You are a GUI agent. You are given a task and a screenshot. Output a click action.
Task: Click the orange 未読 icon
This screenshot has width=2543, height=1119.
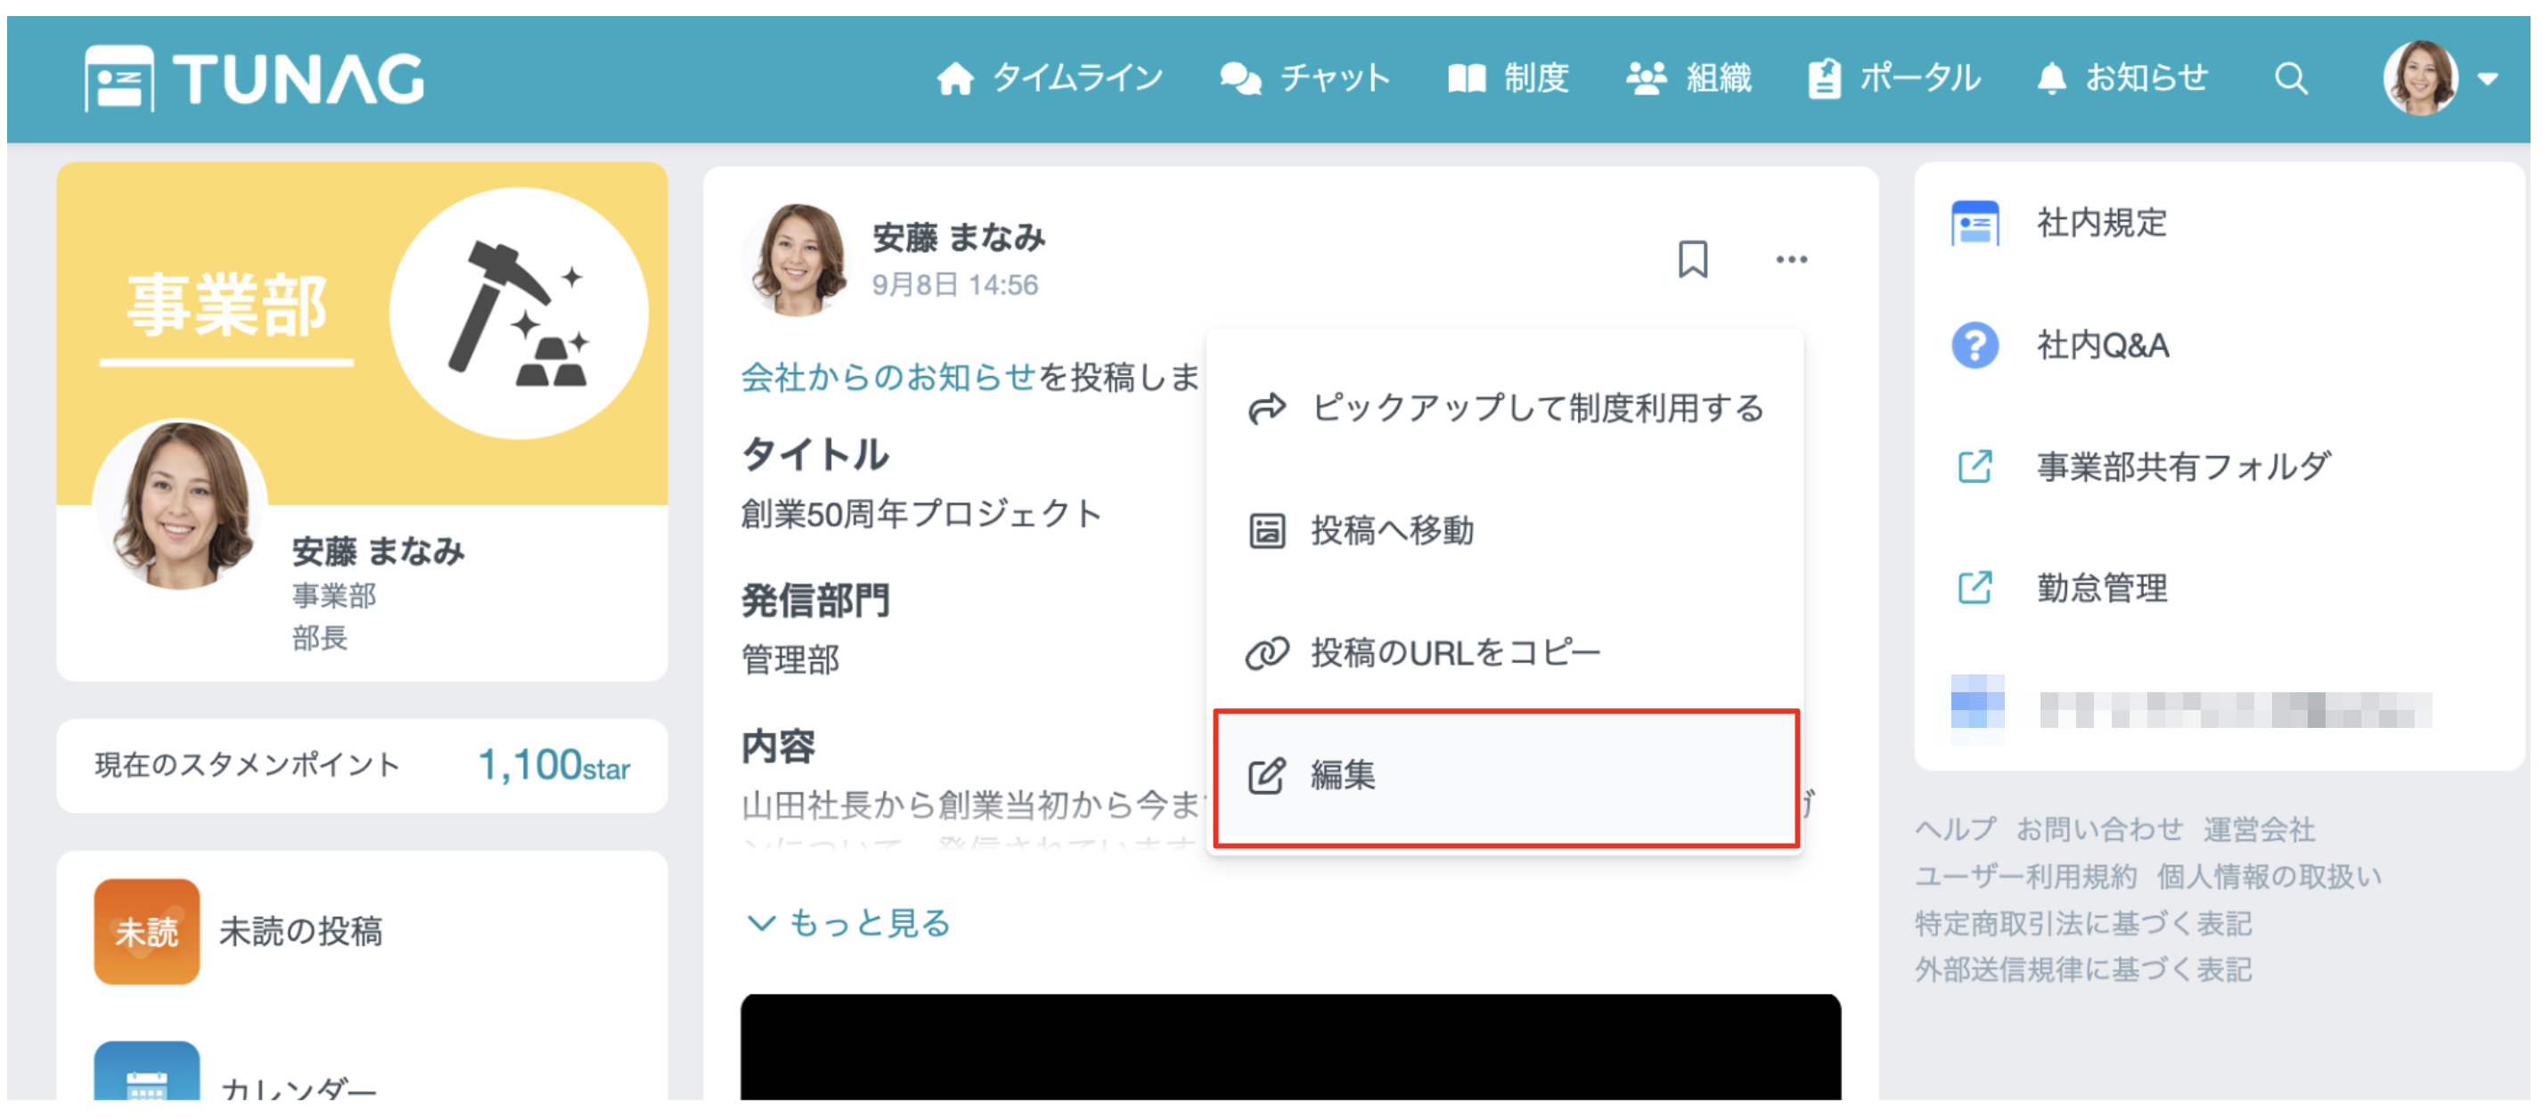tap(146, 930)
